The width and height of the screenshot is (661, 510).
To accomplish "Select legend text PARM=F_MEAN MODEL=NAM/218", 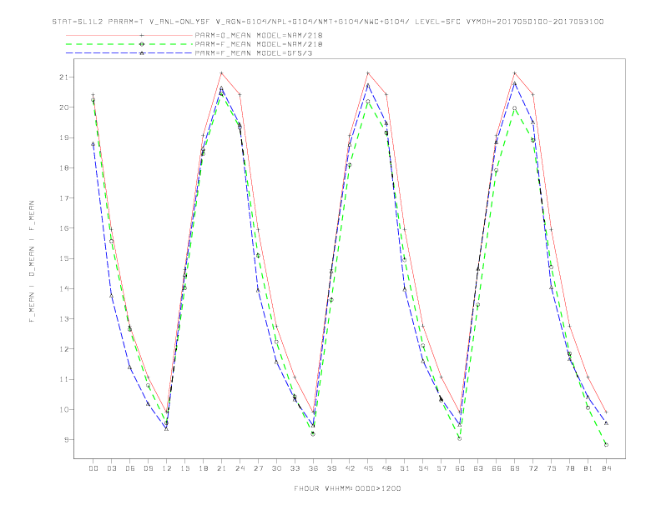I will click(259, 44).
